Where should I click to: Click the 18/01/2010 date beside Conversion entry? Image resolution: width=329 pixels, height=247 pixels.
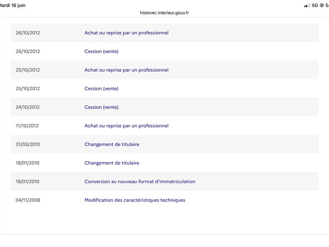click(27, 182)
